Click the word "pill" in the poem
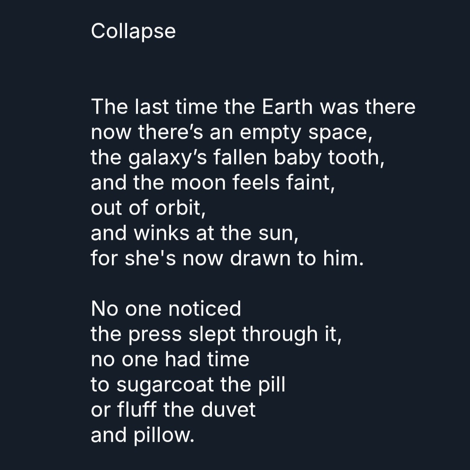470x470 pixels. click(x=273, y=385)
